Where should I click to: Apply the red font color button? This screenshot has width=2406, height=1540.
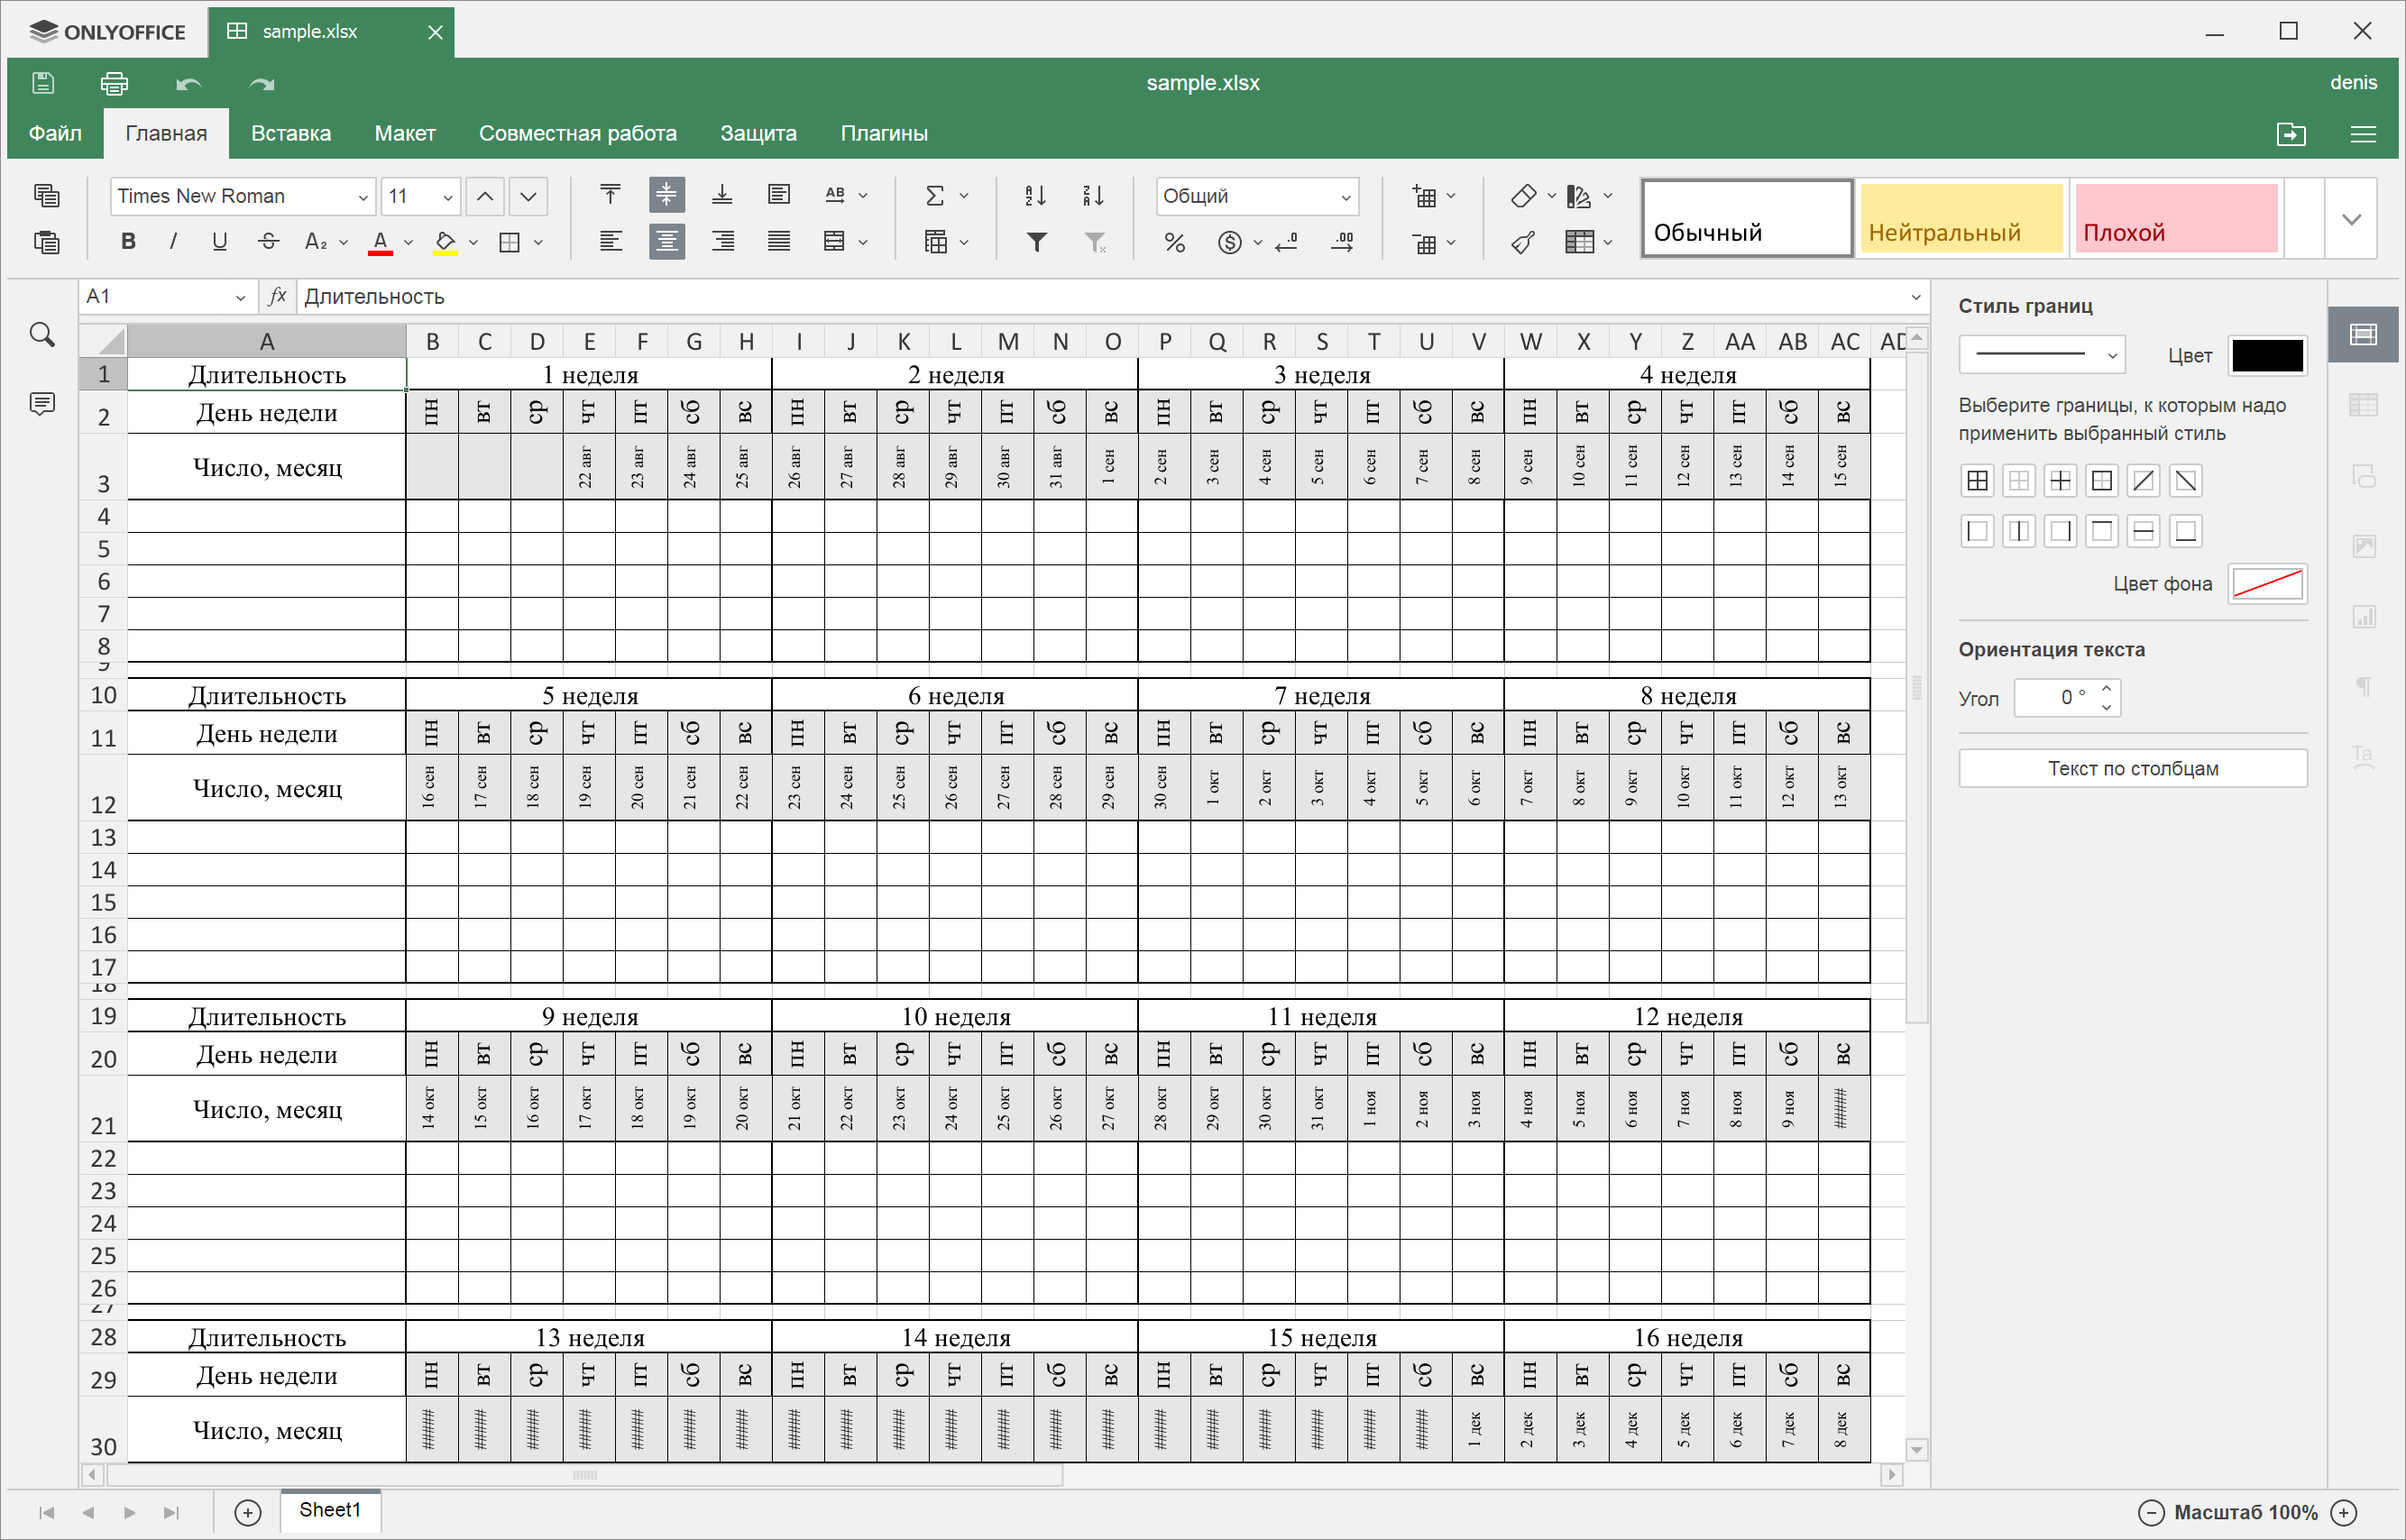click(x=380, y=242)
